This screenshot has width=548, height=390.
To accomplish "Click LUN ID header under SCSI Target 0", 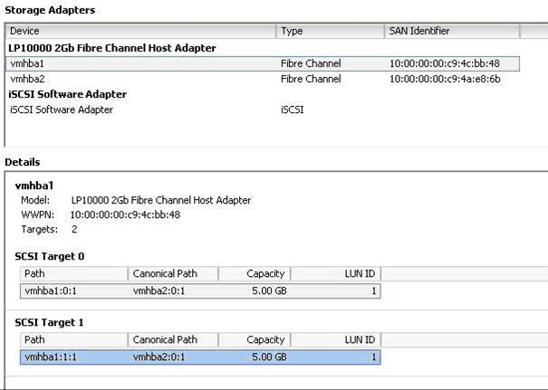I will click(x=360, y=273).
